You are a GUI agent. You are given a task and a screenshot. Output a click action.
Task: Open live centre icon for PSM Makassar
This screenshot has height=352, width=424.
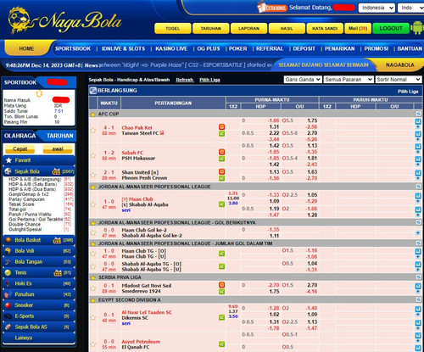[x=221, y=159]
